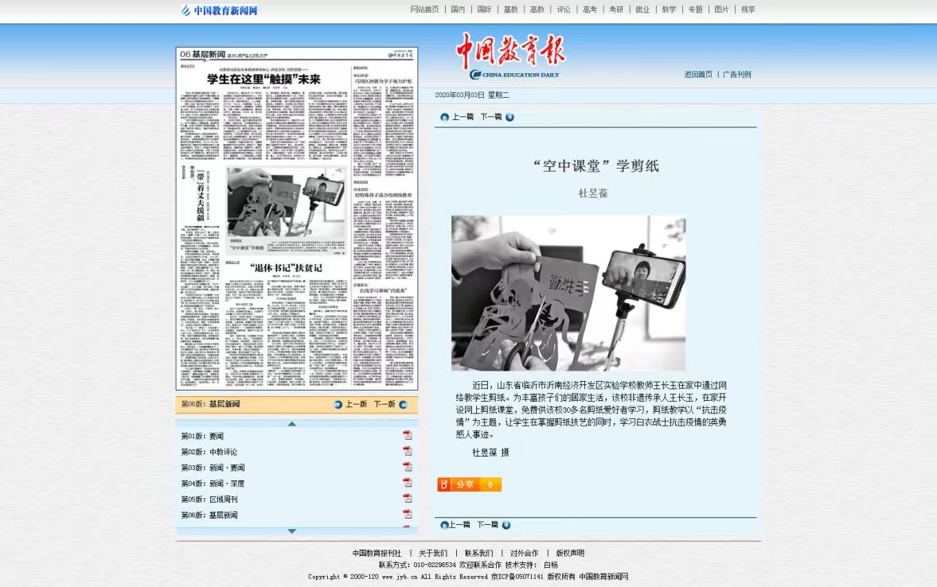Click the 中国教育新闻网 logo
This screenshot has width=937, height=587.
[x=219, y=10]
